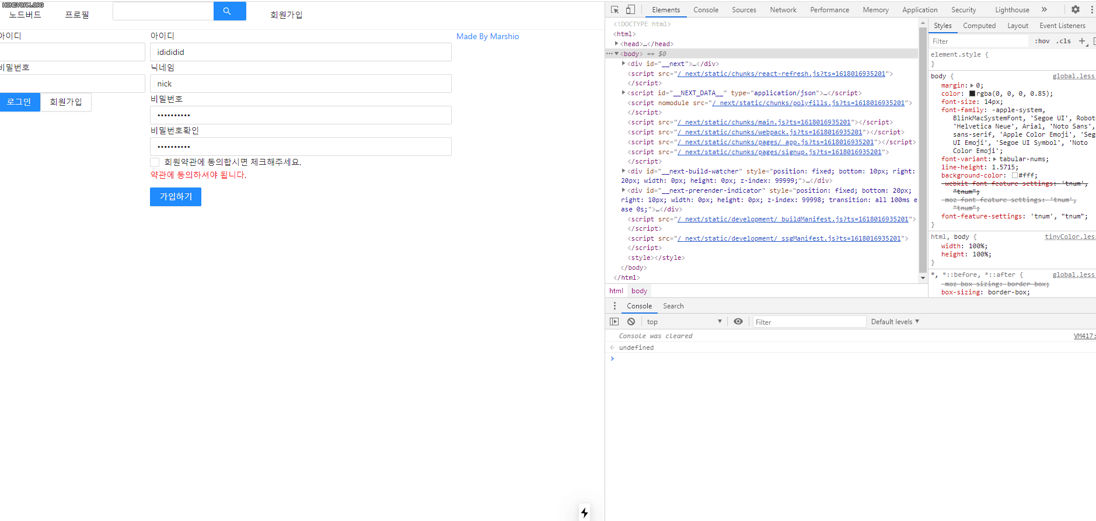Open the JavaScript context 'top' dropdown
1096x521 pixels.
tap(684, 322)
